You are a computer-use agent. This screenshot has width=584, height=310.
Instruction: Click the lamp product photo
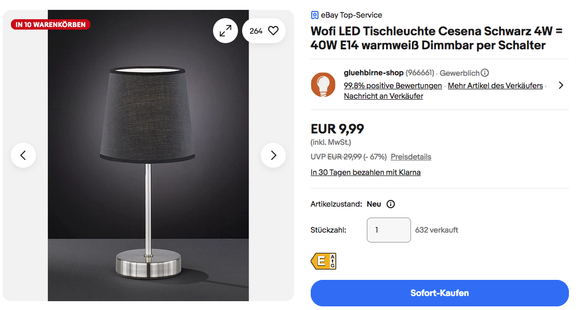click(x=148, y=155)
